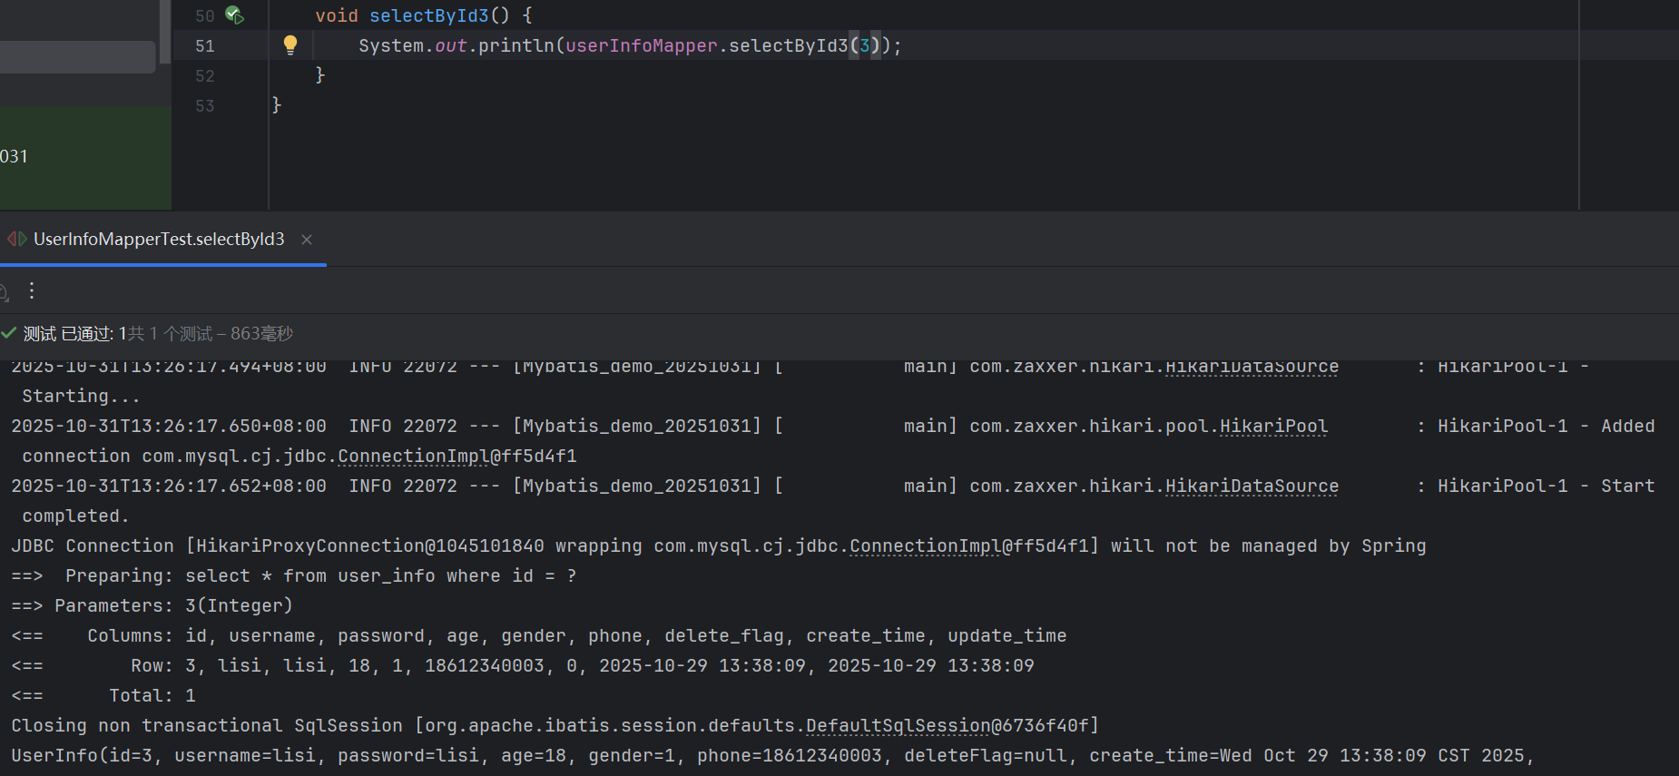Click line number 52 in the gutter
The image size is (1679, 776).
[x=205, y=76]
